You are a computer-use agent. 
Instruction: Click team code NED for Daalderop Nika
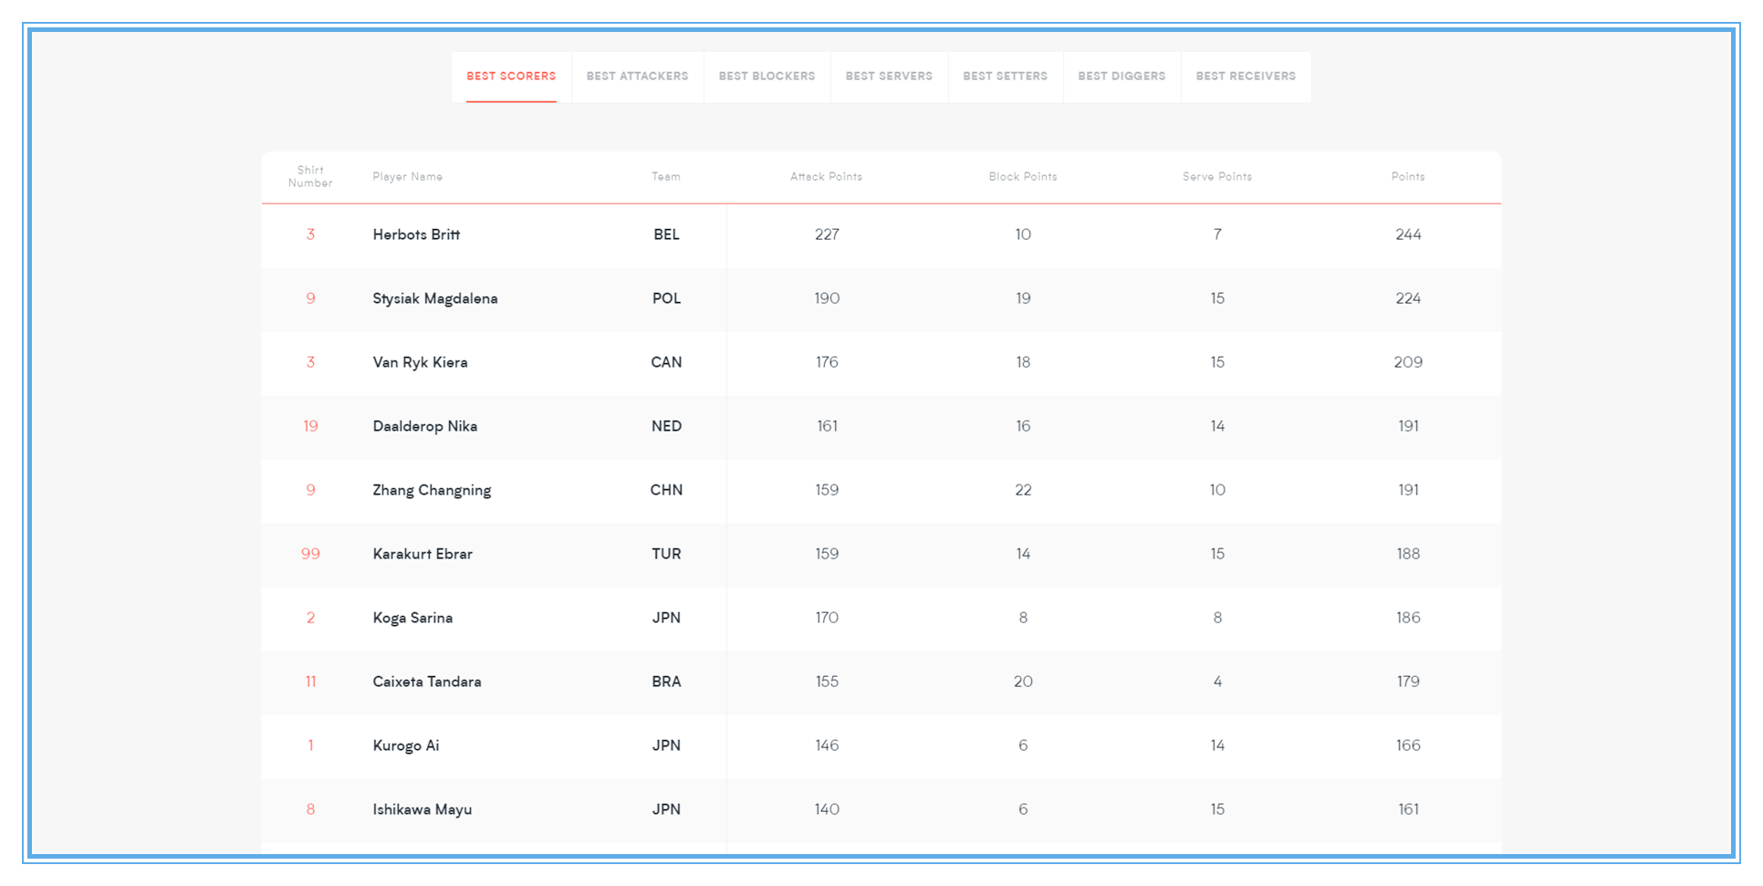point(666,426)
